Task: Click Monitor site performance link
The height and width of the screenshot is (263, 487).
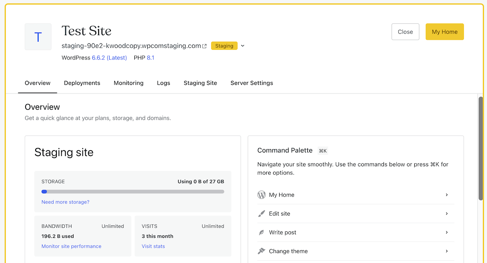Action: pos(71,246)
